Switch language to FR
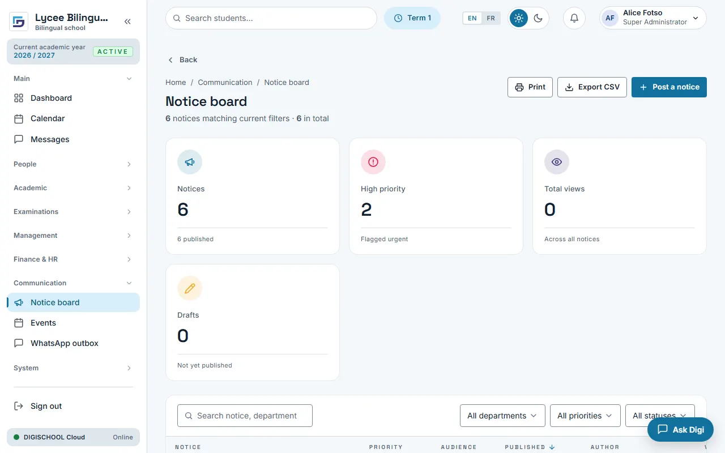This screenshot has height=453, width=725. pyautogui.click(x=491, y=18)
